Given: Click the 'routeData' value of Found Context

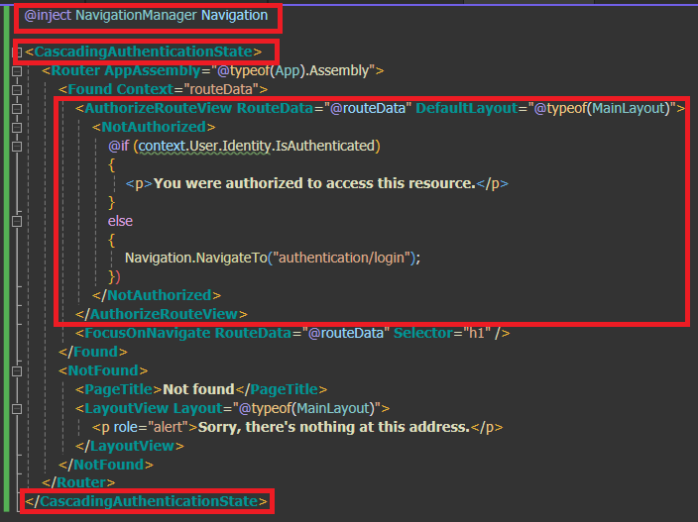Looking at the screenshot, I should pos(221,89).
